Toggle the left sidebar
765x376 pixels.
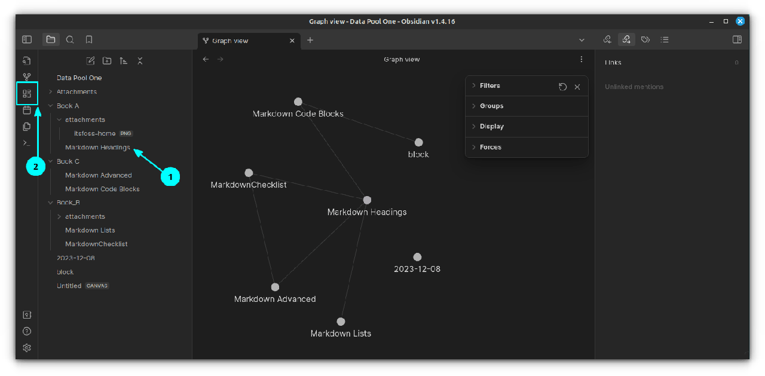coord(27,39)
